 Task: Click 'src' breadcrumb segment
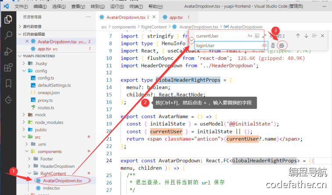104,27
